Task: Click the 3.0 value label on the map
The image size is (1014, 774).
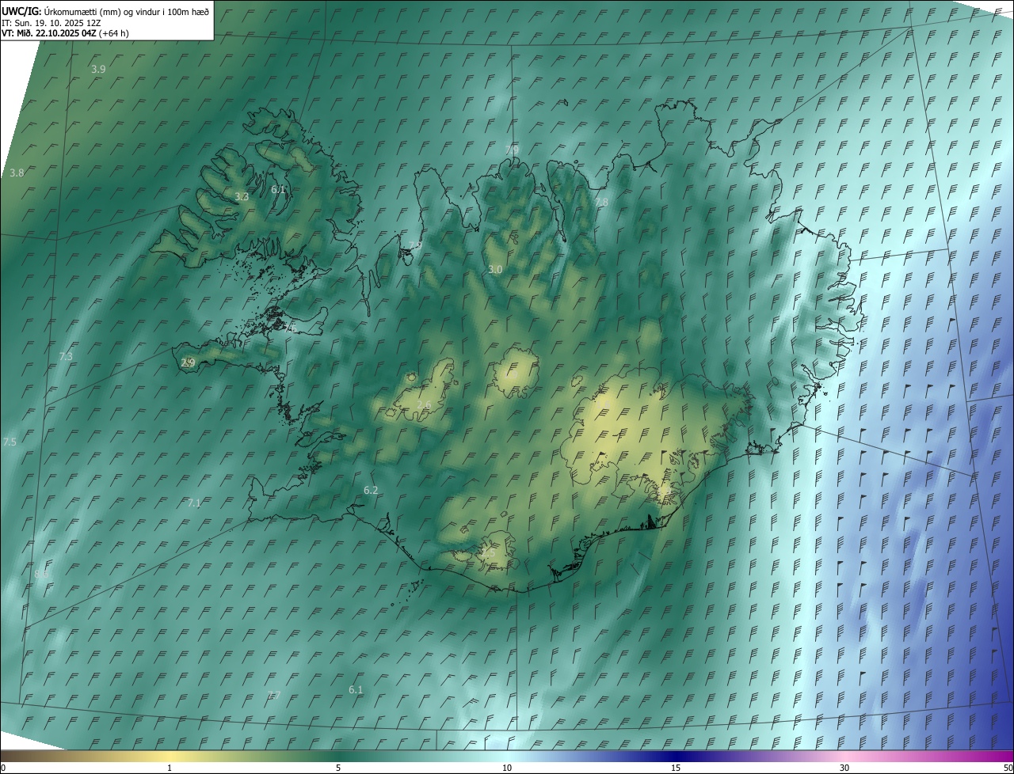Action: click(495, 270)
